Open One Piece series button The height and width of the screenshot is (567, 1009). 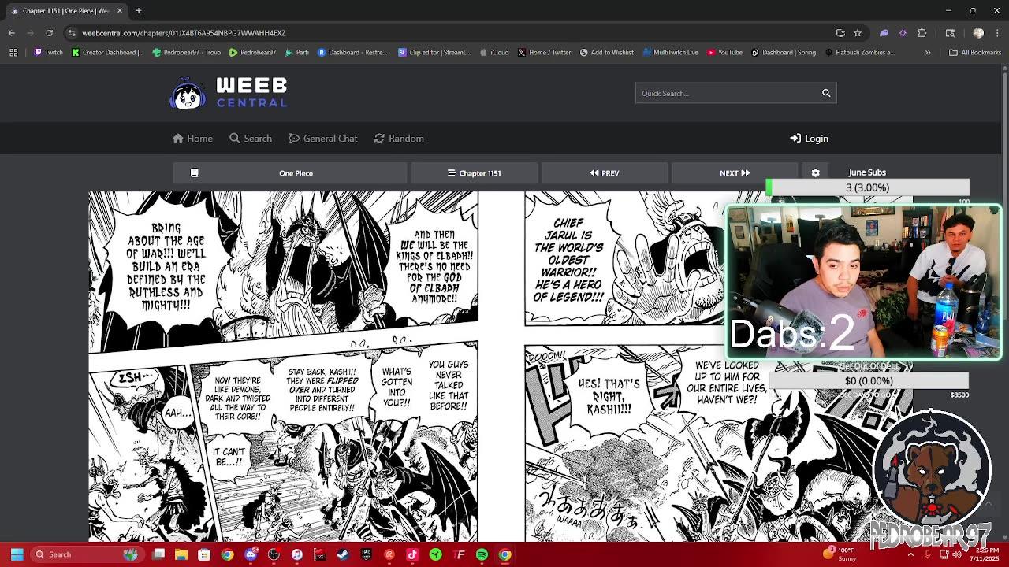pos(296,173)
